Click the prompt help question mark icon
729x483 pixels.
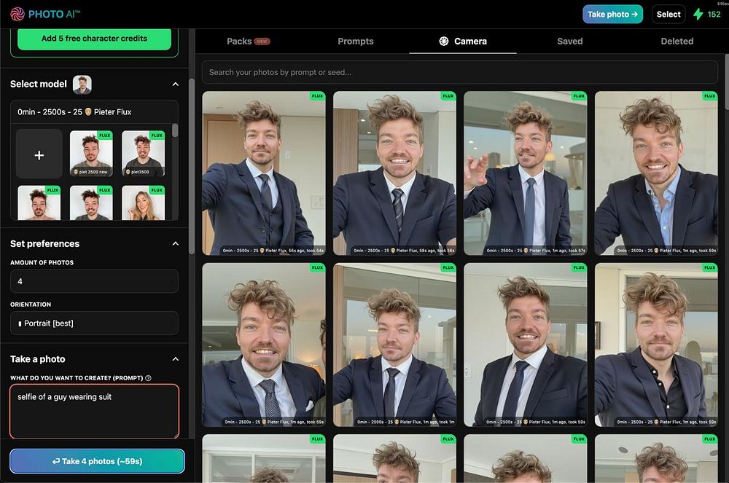[x=148, y=378]
